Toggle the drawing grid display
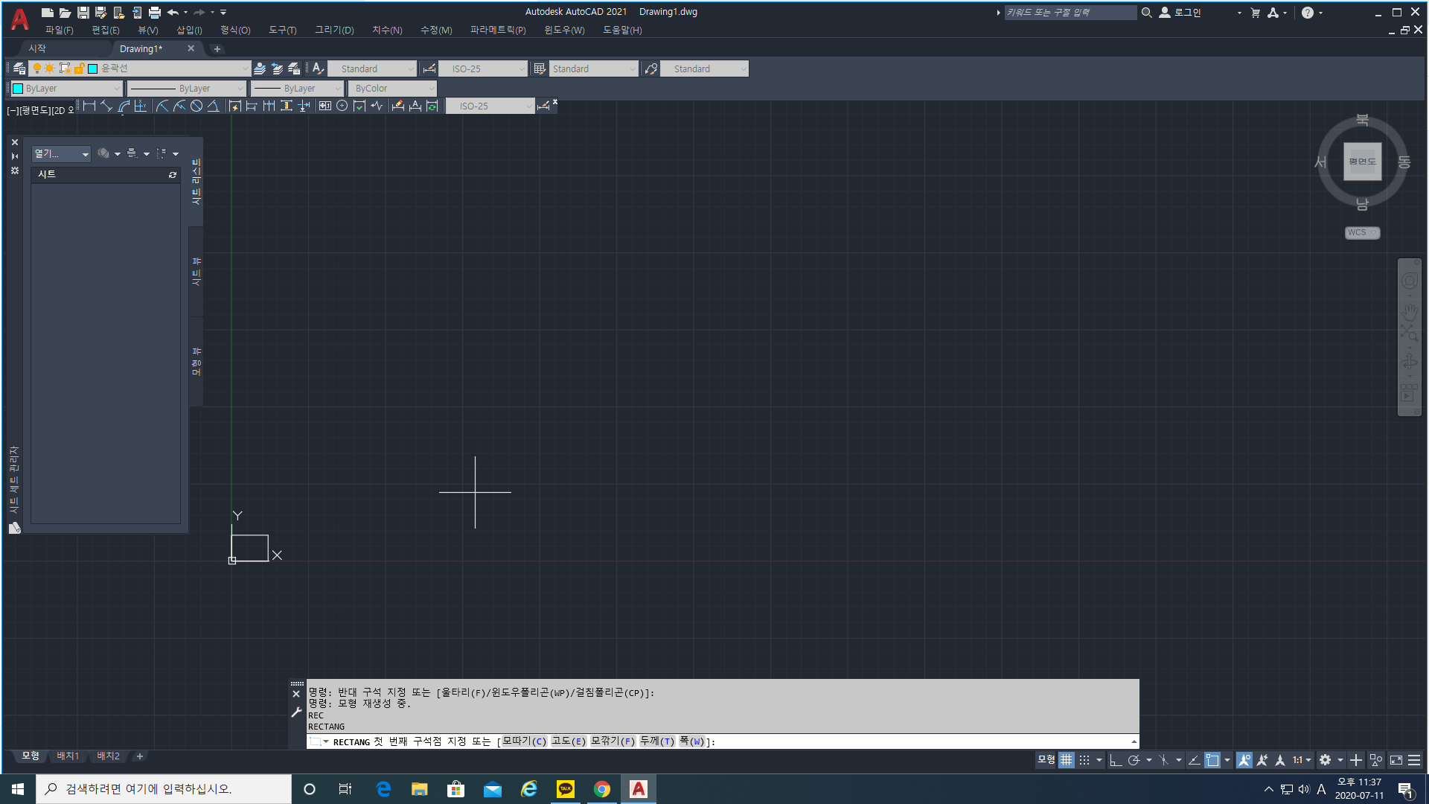The image size is (1429, 804). pyautogui.click(x=1067, y=760)
